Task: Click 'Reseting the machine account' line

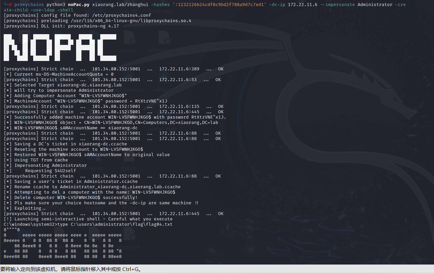Action: click(x=73, y=149)
